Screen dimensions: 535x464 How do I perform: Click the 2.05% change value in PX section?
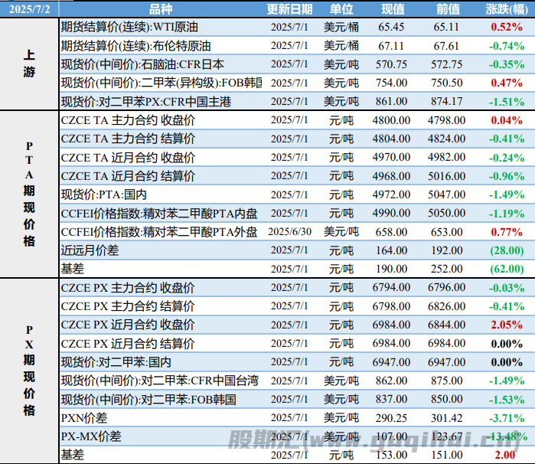[x=506, y=325]
